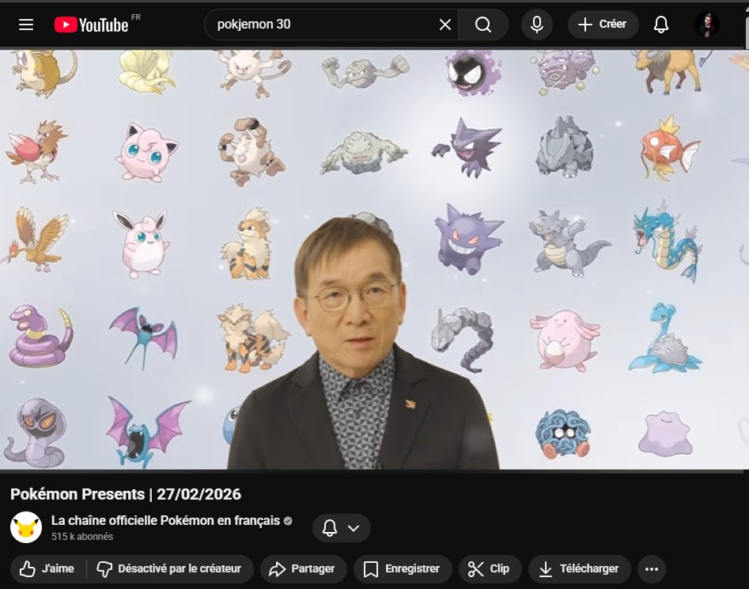
Task: Download video with Télécharger
Action: coord(580,569)
